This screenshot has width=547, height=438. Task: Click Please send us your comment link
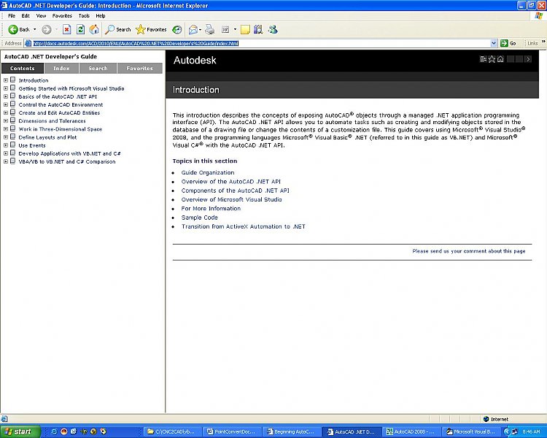(468, 251)
